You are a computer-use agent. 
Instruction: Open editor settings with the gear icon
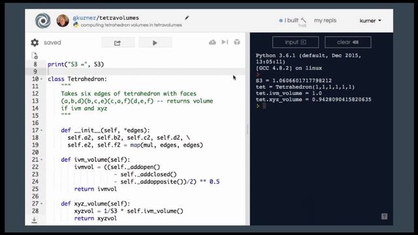[35, 42]
